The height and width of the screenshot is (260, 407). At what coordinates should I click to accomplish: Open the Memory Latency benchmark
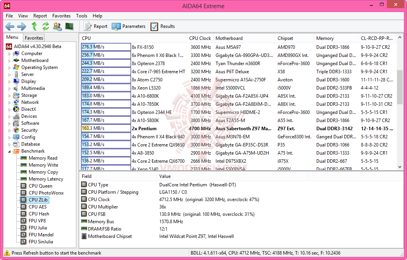click(x=46, y=179)
